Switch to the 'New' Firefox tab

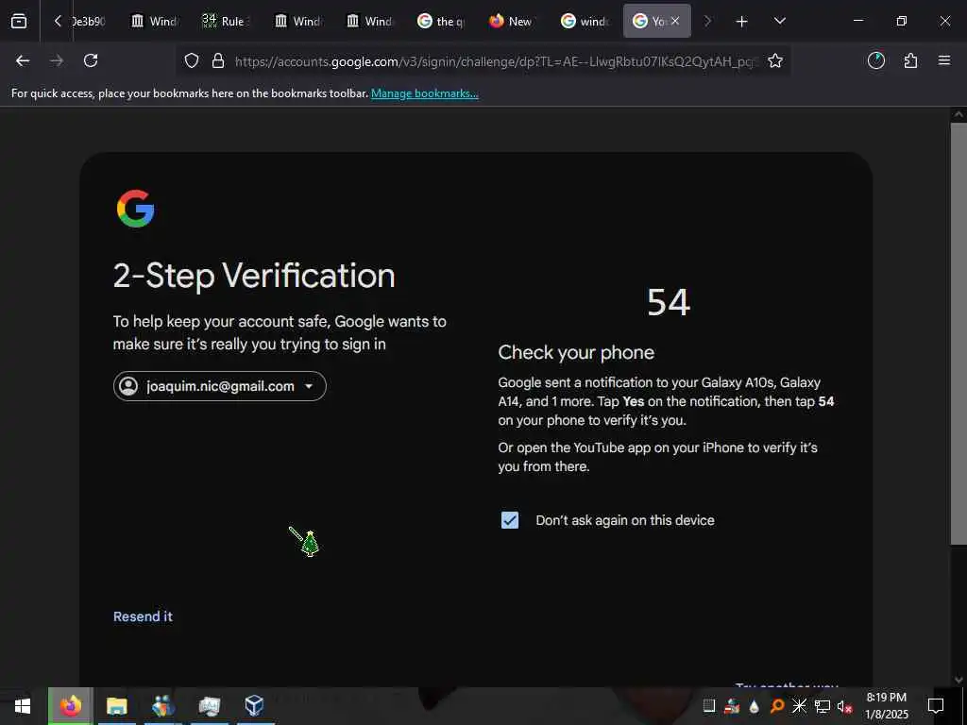[512, 21]
